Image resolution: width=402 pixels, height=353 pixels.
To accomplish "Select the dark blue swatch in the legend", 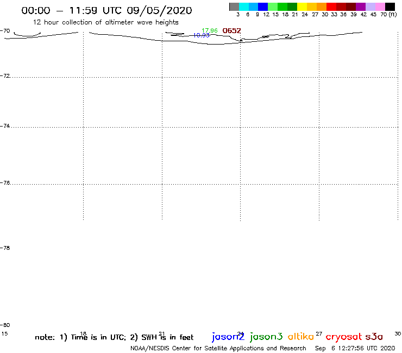I will (263, 7).
